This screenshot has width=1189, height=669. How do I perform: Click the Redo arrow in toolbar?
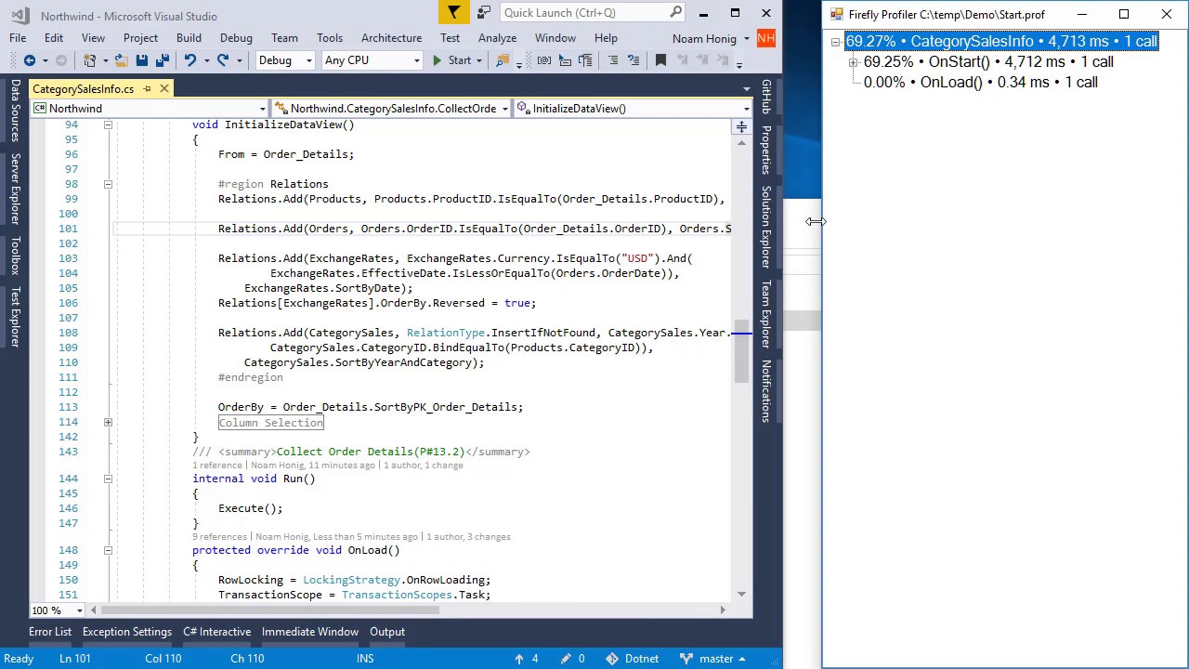click(x=223, y=60)
